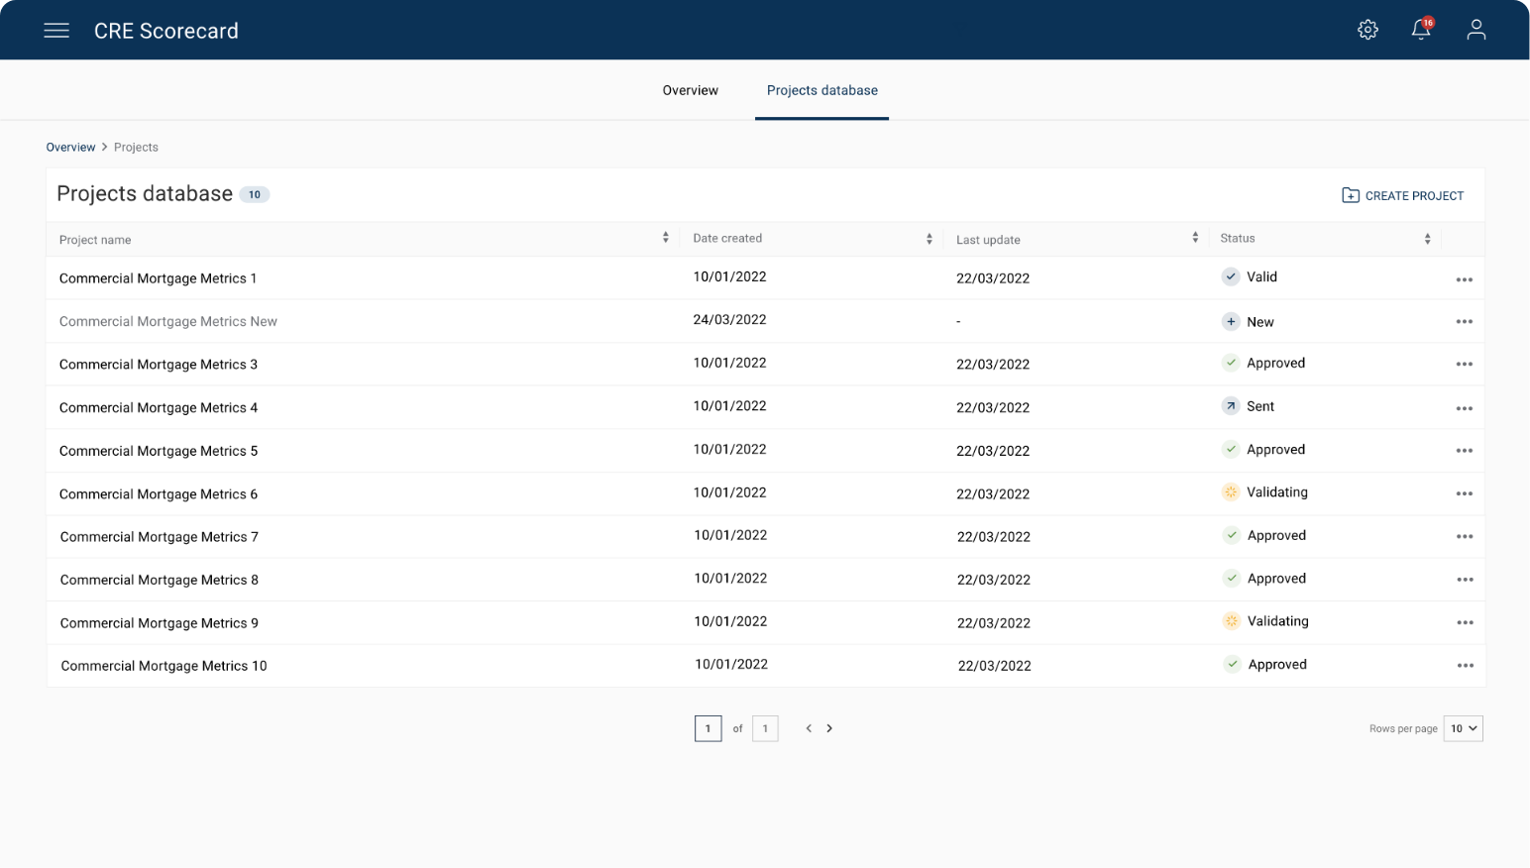Click Approved status text for Metrics 5
Image resolution: width=1530 pixels, height=868 pixels.
[x=1275, y=450]
